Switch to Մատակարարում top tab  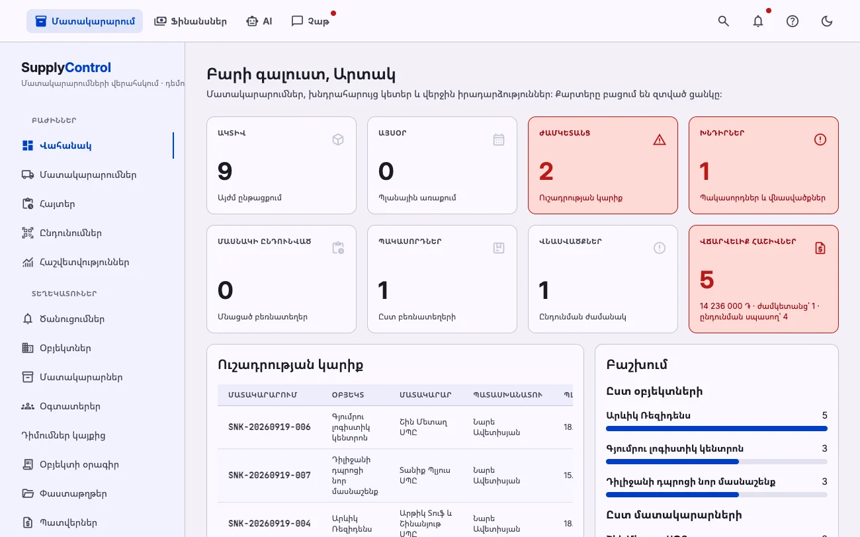pos(85,21)
